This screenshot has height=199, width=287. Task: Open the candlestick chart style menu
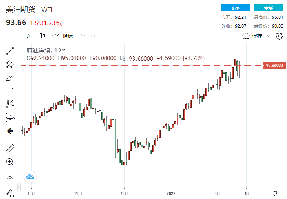click(x=42, y=36)
